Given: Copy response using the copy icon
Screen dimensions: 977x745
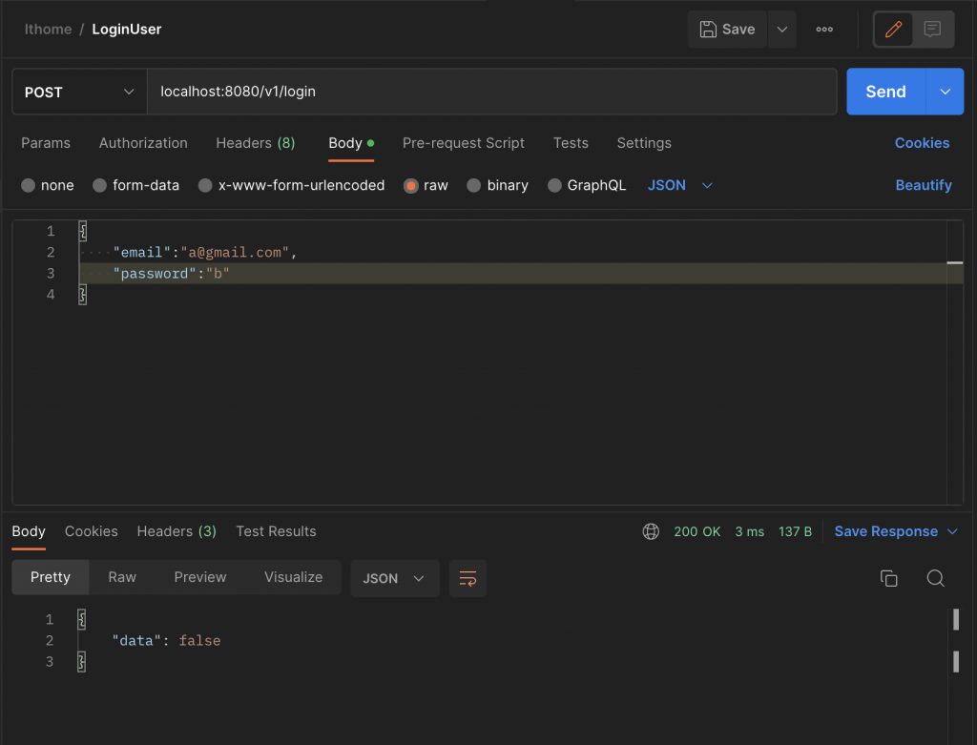Looking at the screenshot, I should 888,578.
